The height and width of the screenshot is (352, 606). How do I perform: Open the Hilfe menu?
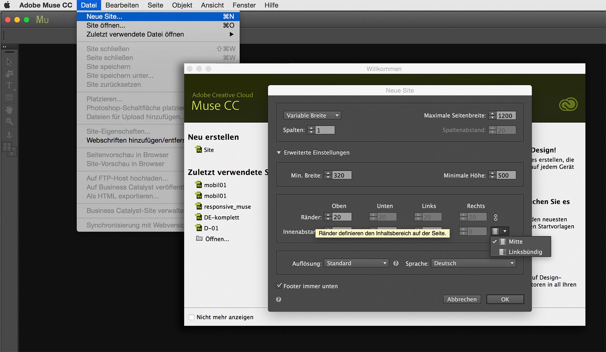coord(271,5)
